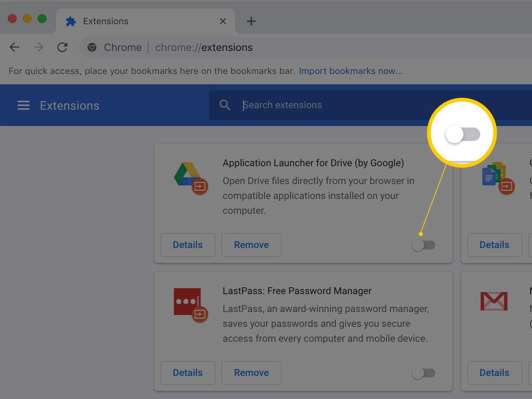
Task: Click the back navigation arrow
Action: (x=14, y=47)
